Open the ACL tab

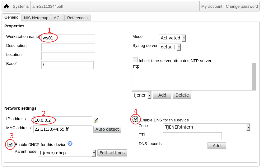coord(58,18)
